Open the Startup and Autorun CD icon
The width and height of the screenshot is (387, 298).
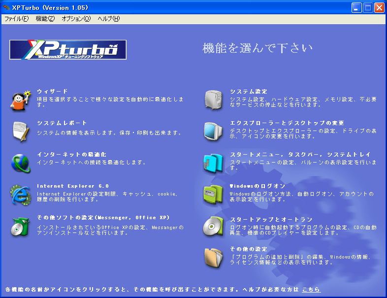[x=213, y=226]
